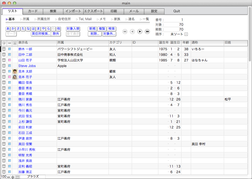Click the pink color marker for 山田 花子

(x=10, y=60)
